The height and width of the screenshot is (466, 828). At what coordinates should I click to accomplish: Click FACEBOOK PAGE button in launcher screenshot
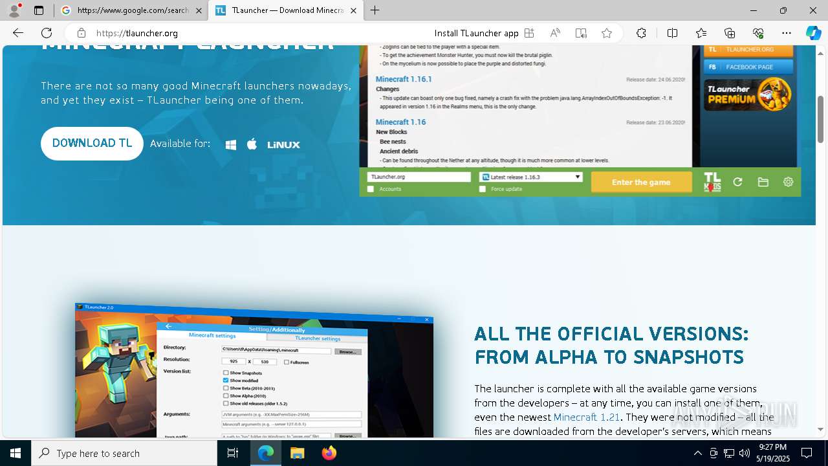pos(748,67)
